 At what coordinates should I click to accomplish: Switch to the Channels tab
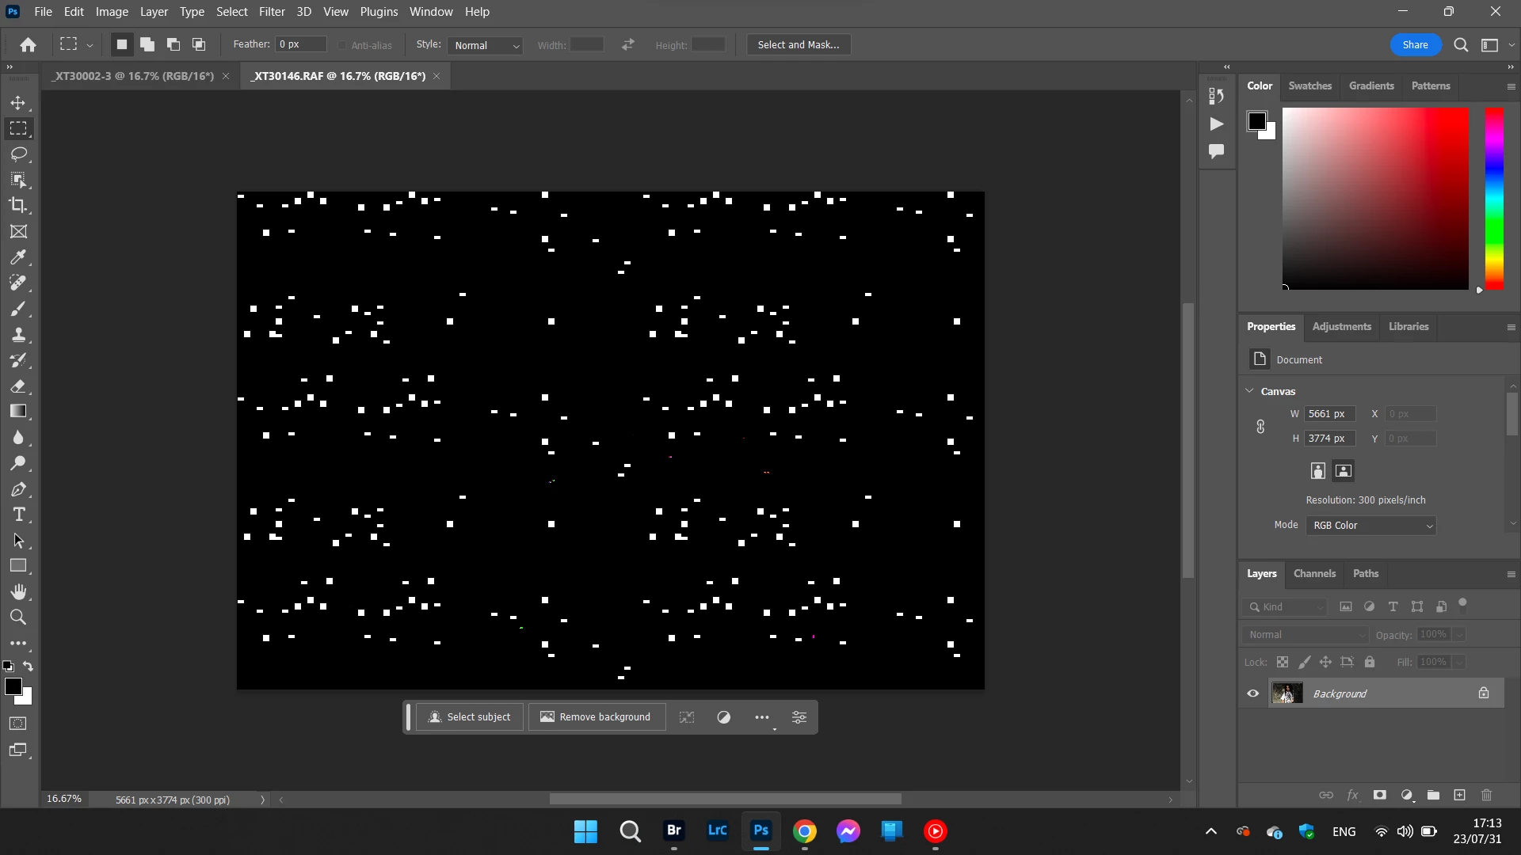tap(1314, 574)
